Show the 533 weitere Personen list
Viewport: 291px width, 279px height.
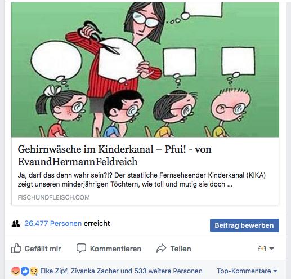[x=168, y=271]
